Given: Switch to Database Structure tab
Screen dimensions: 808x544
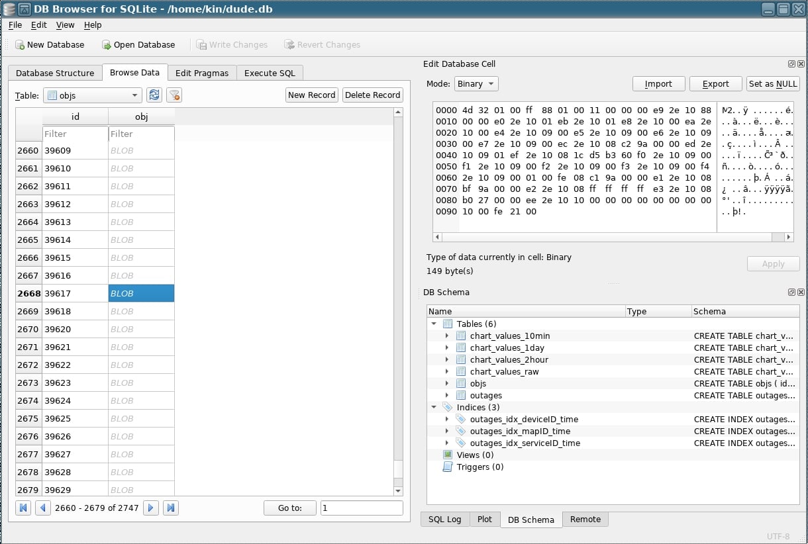Looking at the screenshot, I should pyautogui.click(x=55, y=73).
